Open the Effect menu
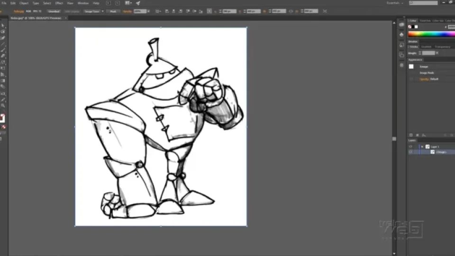This screenshot has width=455, height=256. [59, 3]
